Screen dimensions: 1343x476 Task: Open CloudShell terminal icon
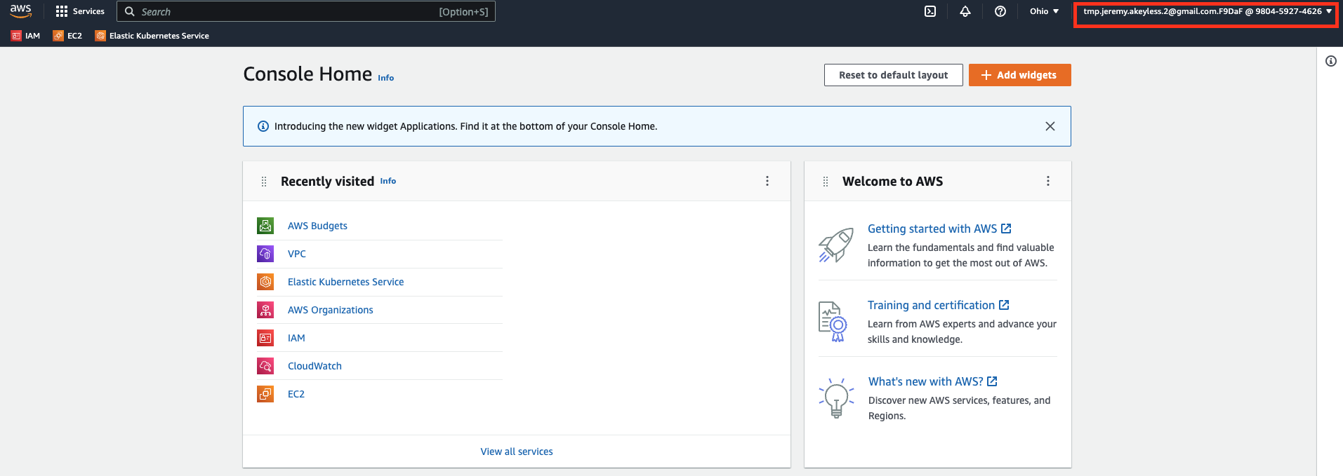930,11
